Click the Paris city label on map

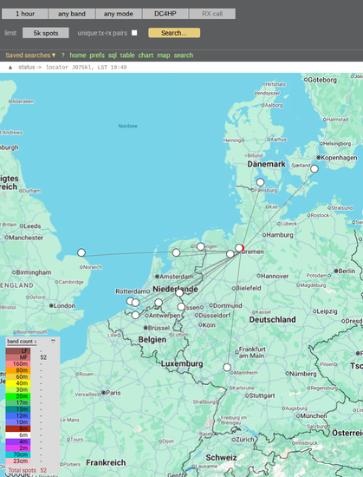[113, 393]
